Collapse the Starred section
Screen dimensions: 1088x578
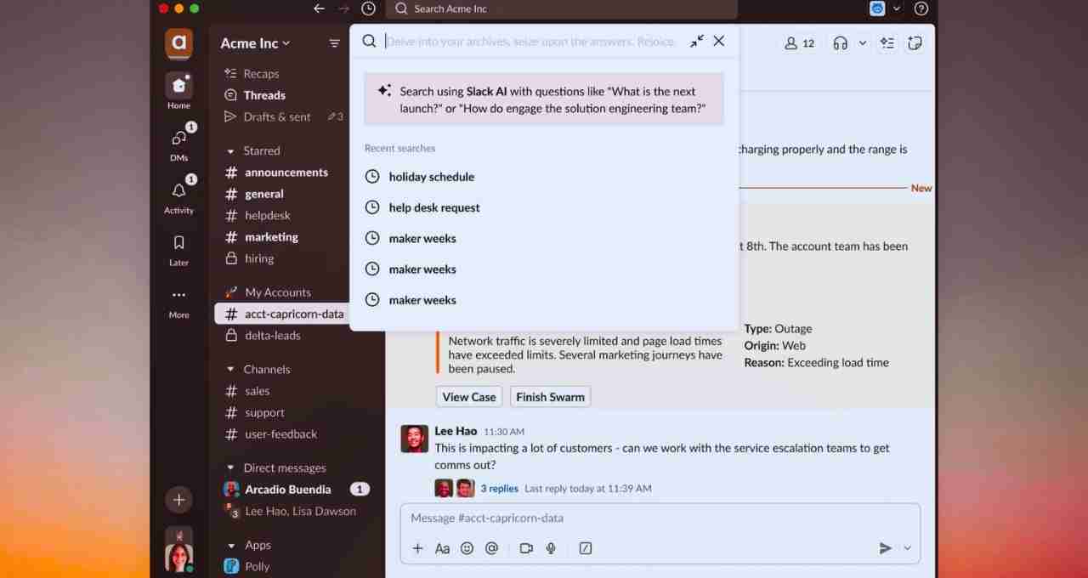point(230,151)
